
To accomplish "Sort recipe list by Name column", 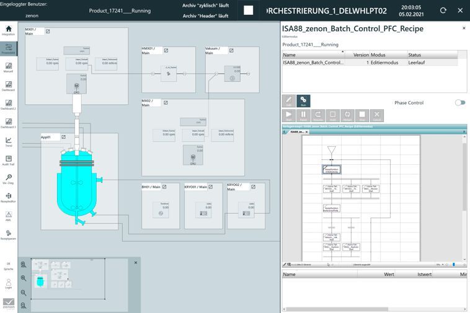I will point(313,55).
